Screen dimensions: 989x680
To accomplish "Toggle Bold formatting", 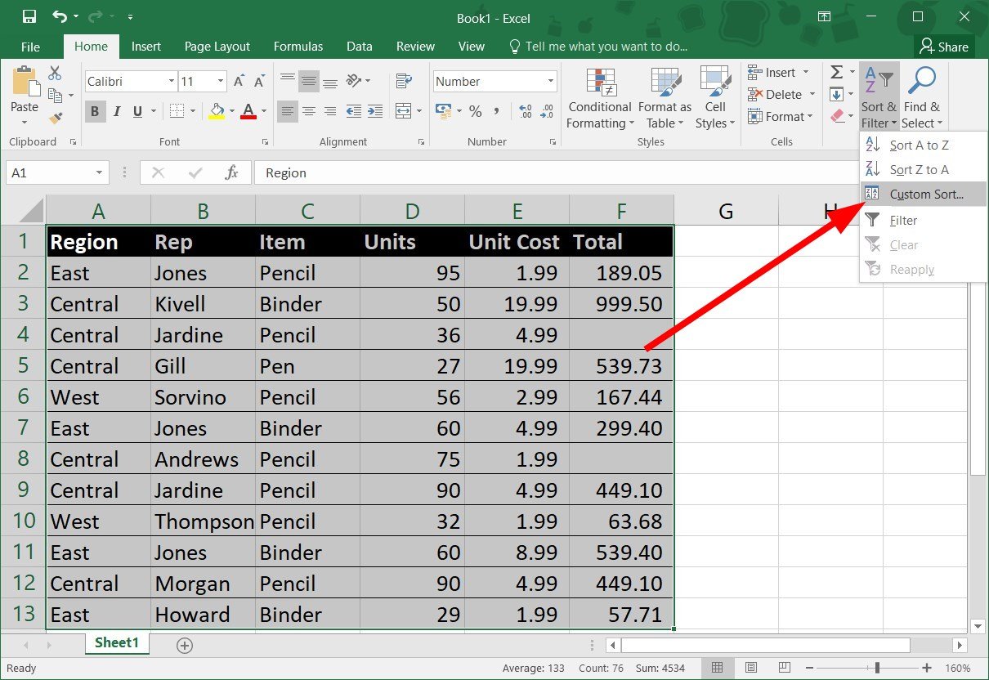I will [x=94, y=111].
